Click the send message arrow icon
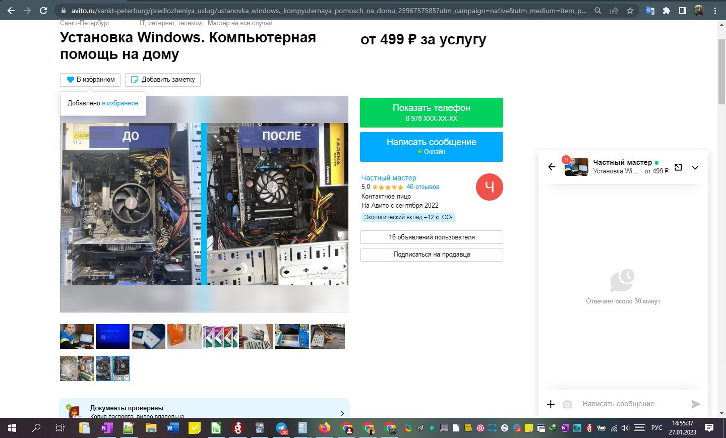Viewport: 726px width, 438px height. tap(696, 404)
